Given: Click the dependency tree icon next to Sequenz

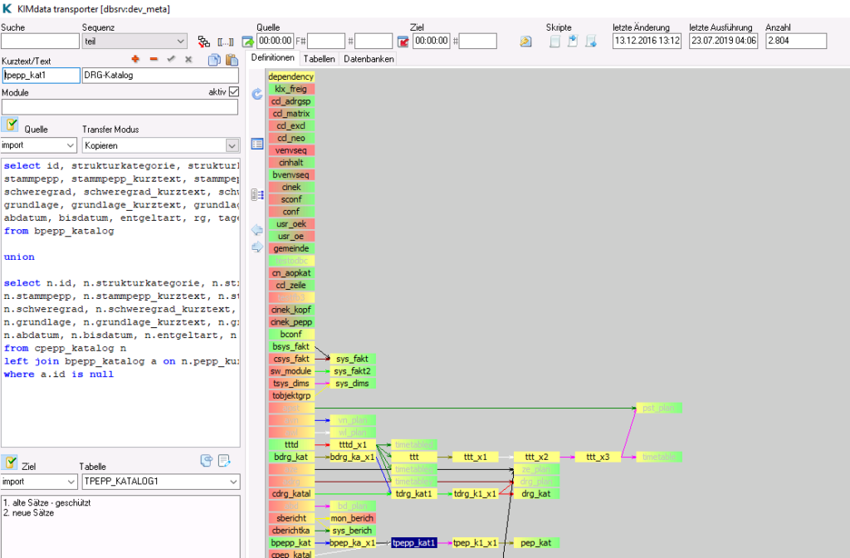Looking at the screenshot, I should 204,42.
